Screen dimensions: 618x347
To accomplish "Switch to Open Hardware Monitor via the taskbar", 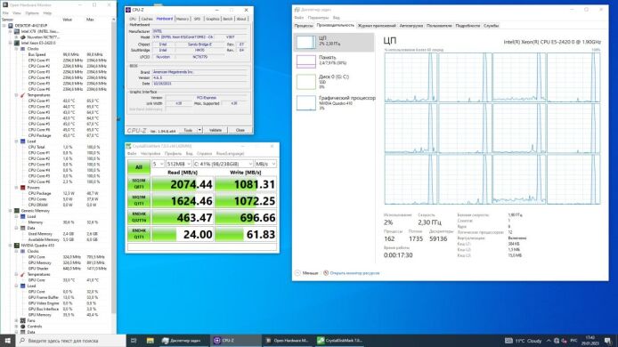I will 288,340.
